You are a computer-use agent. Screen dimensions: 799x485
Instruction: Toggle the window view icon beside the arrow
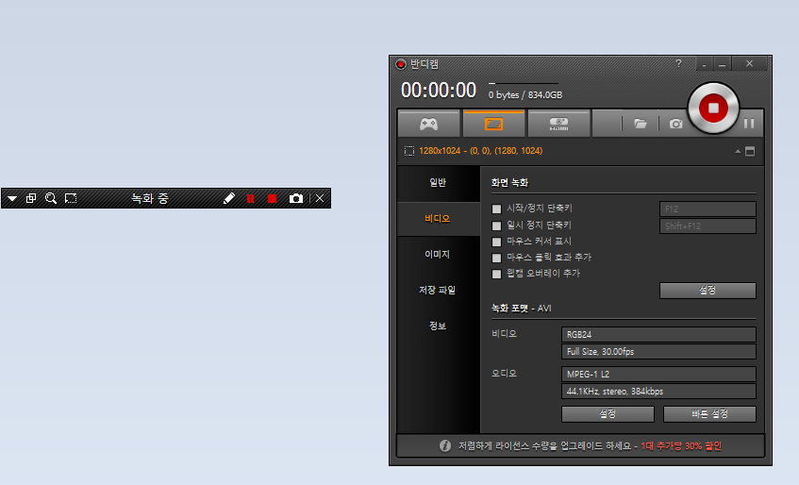[x=750, y=151]
